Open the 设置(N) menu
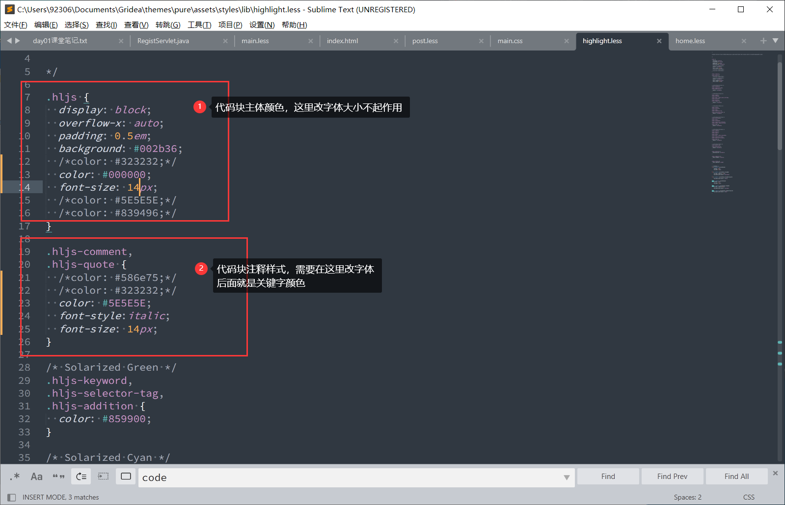The height and width of the screenshot is (505, 785). coord(262,25)
